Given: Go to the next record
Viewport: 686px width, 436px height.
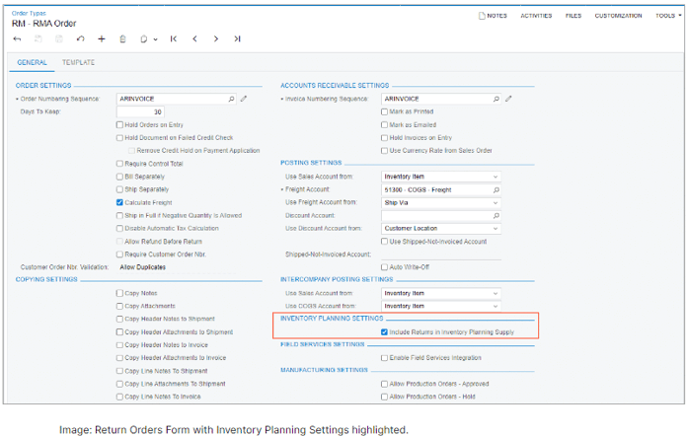Looking at the screenshot, I should (x=216, y=39).
